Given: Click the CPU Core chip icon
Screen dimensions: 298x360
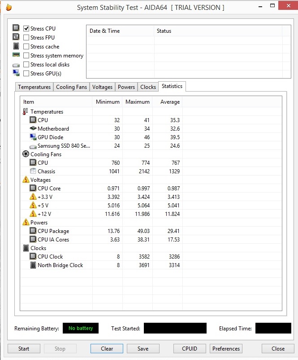Looking at the screenshot, I should coord(33,188).
